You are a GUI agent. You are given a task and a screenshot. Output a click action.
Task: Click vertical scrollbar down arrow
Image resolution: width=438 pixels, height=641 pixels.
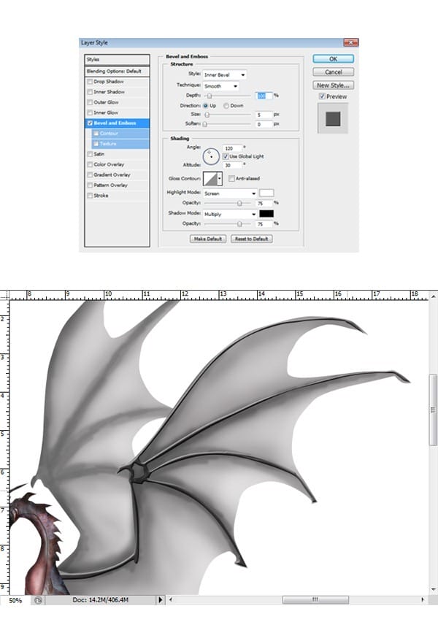point(433,589)
